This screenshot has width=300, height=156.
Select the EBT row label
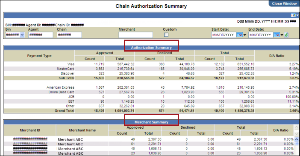(71, 101)
